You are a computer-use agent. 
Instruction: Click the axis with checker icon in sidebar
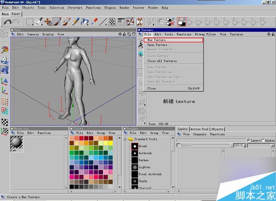point(5,131)
